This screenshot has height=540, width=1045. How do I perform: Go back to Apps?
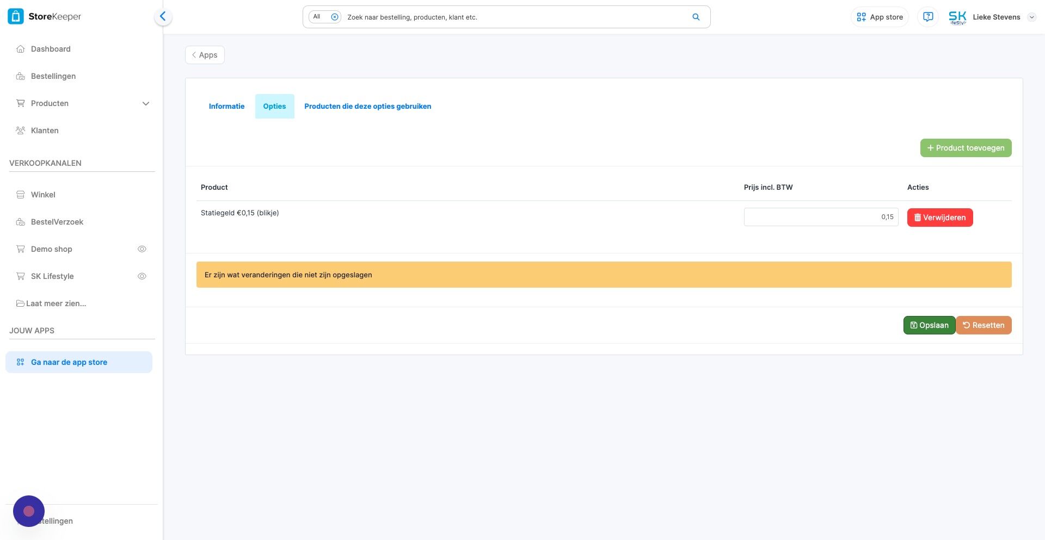pyautogui.click(x=205, y=55)
